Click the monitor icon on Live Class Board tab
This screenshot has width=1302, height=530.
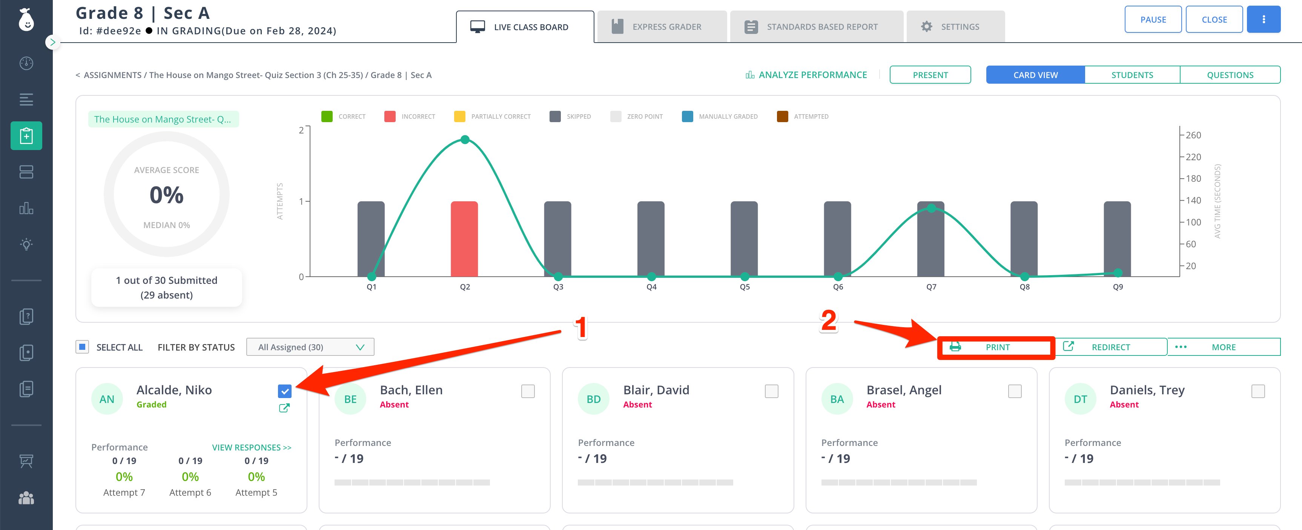click(x=477, y=27)
